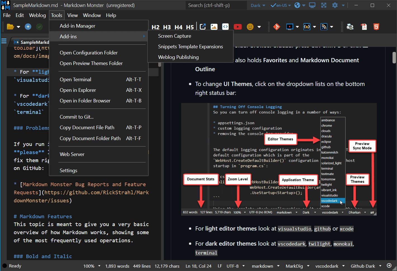Click the globe icon in the title bar

[297, 5]
